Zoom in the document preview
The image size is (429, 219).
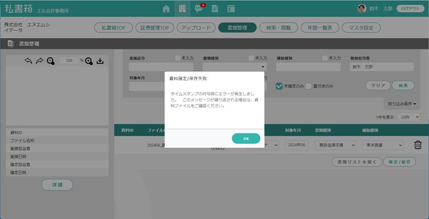[x=89, y=61]
